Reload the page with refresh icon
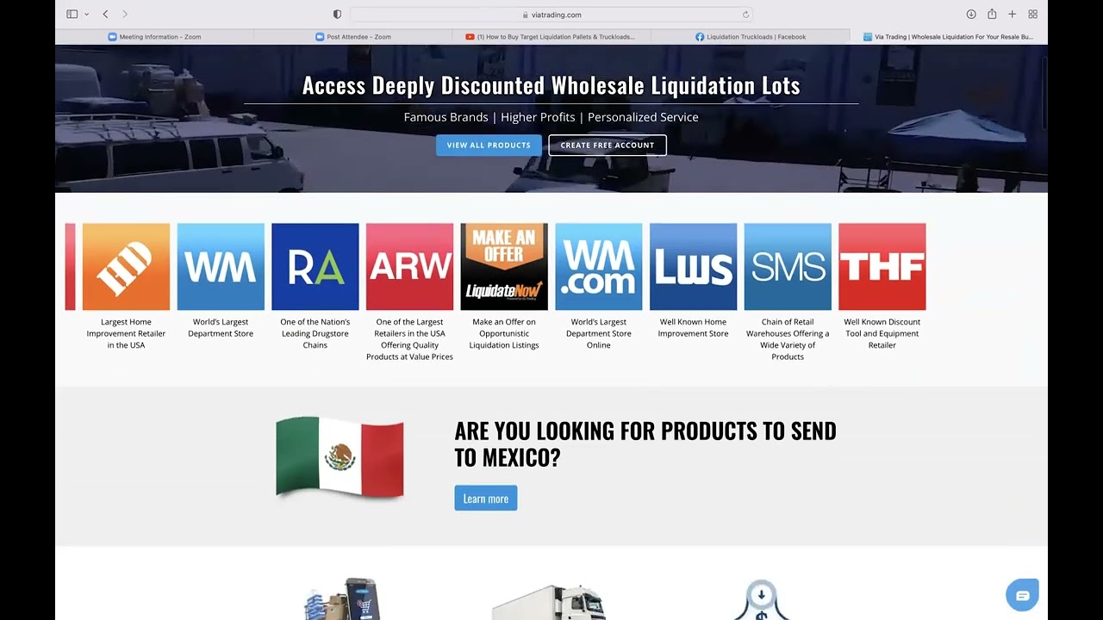Screen dimensions: 1103x620 (745, 15)
